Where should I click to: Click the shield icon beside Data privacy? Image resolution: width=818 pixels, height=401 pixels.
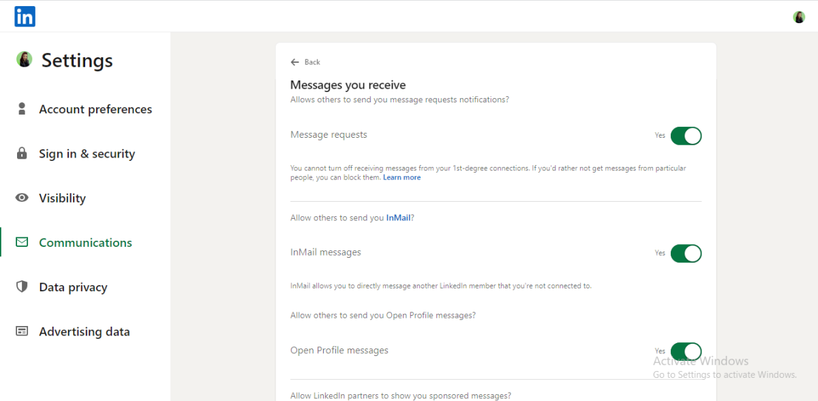point(22,286)
